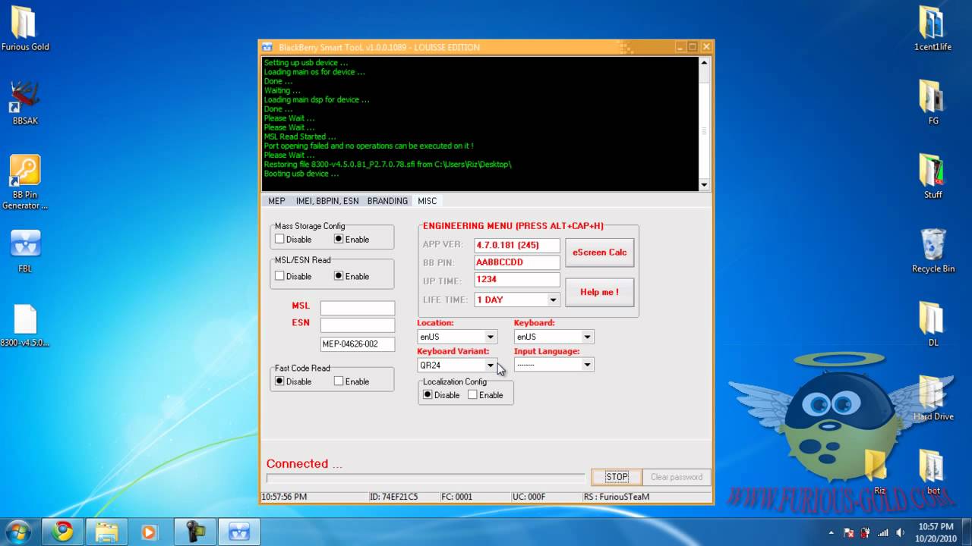This screenshot has height=546, width=972.
Task: Open the 1cent1life desktop folder
Action: tap(933, 28)
